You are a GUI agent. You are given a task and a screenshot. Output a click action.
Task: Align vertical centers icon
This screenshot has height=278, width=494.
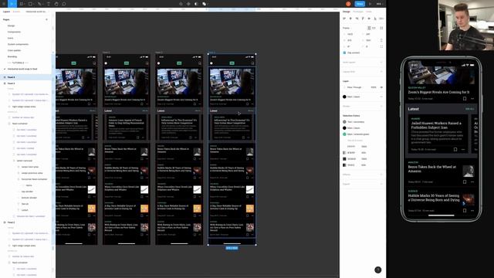tap(369, 19)
